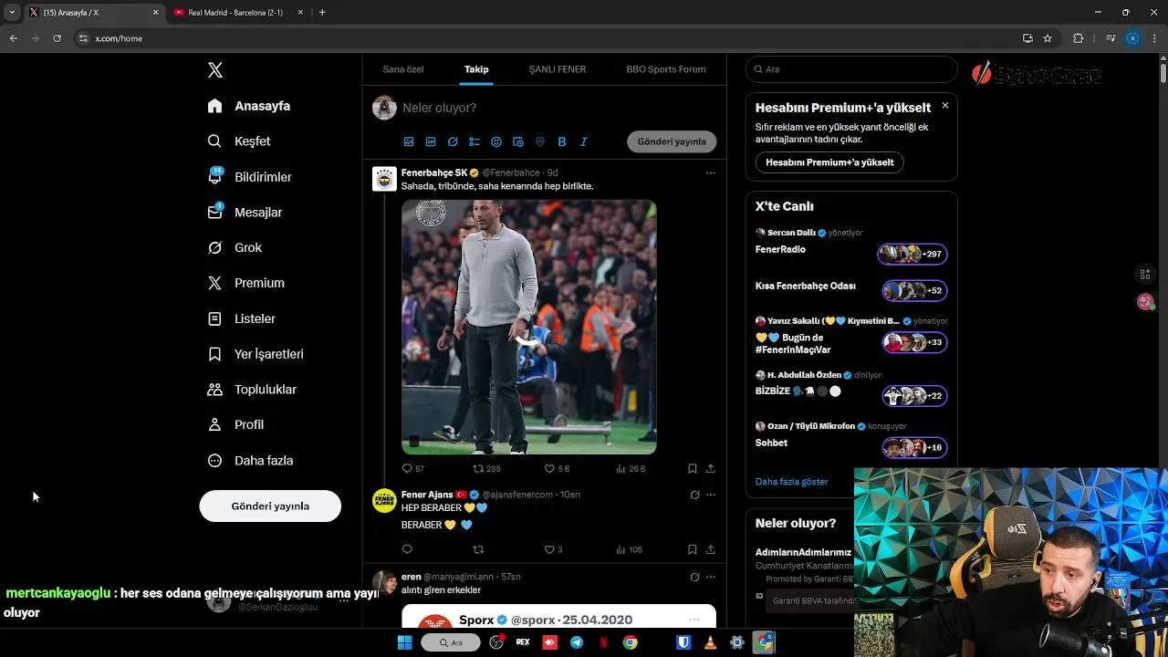Open Grok from sidebar

click(235, 247)
